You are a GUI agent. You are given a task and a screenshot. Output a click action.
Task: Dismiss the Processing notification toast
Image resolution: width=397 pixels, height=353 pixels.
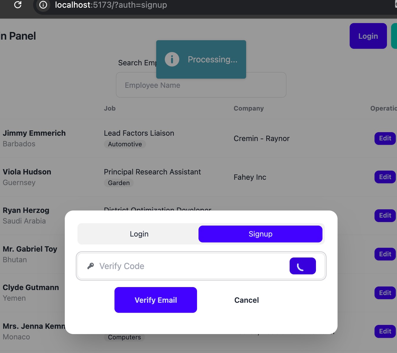point(212,59)
